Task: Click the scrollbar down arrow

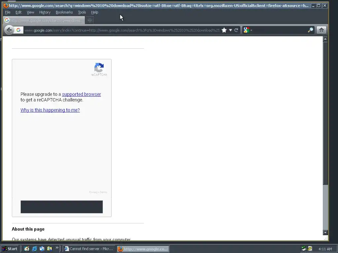Action: [325, 232]
